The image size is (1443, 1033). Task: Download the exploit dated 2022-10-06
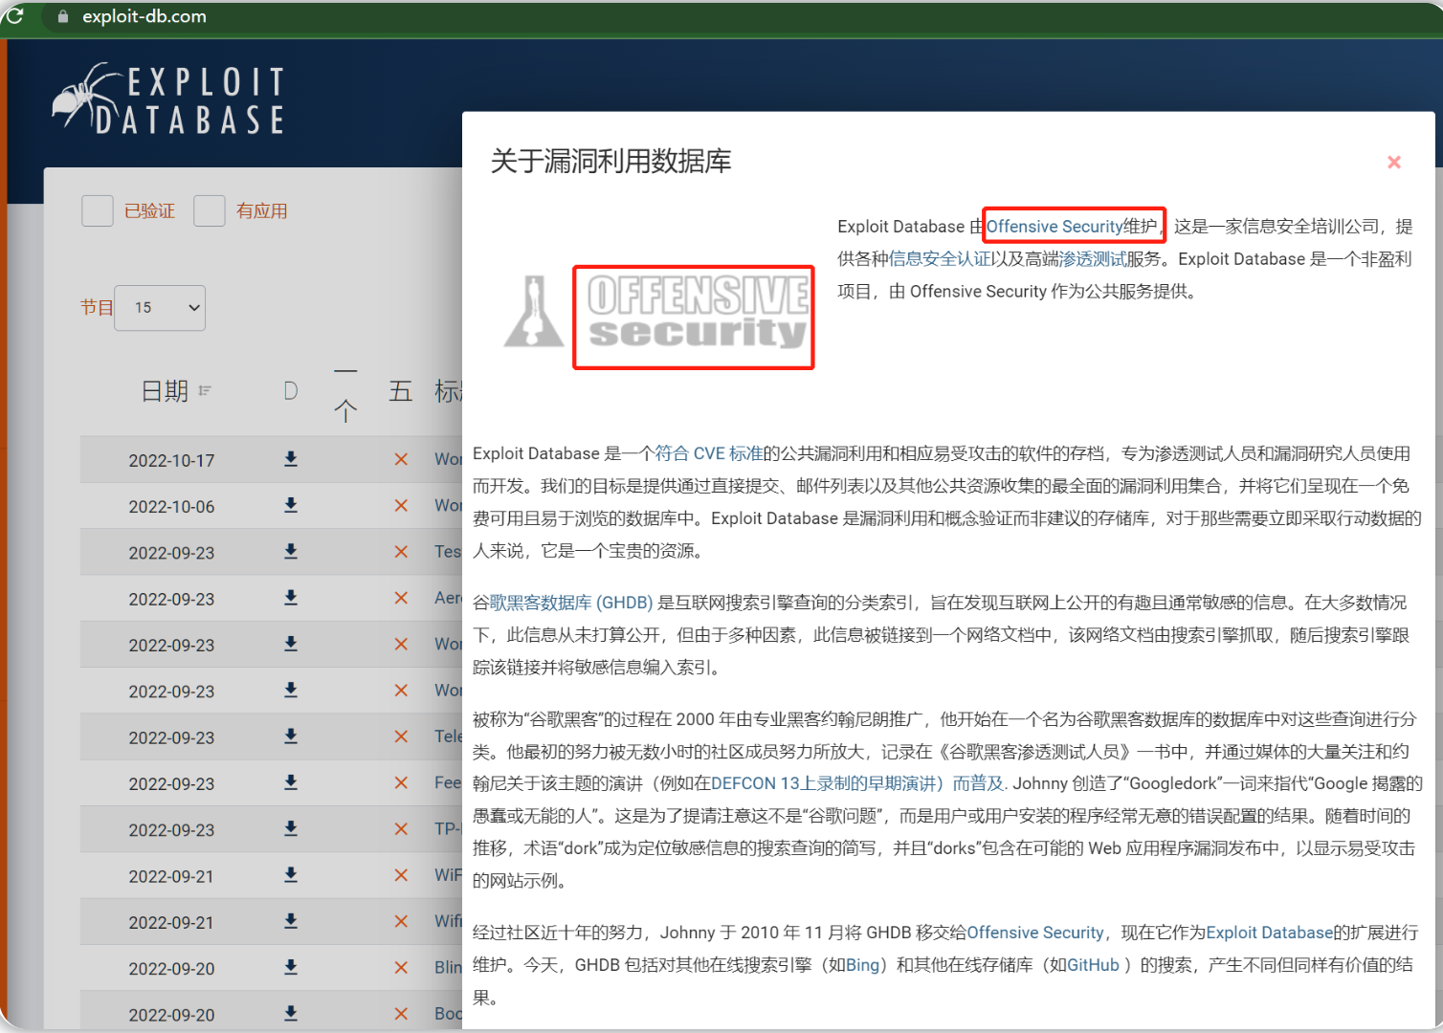(x=291, y=505)
